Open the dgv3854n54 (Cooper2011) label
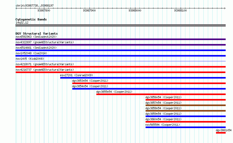 90,86
